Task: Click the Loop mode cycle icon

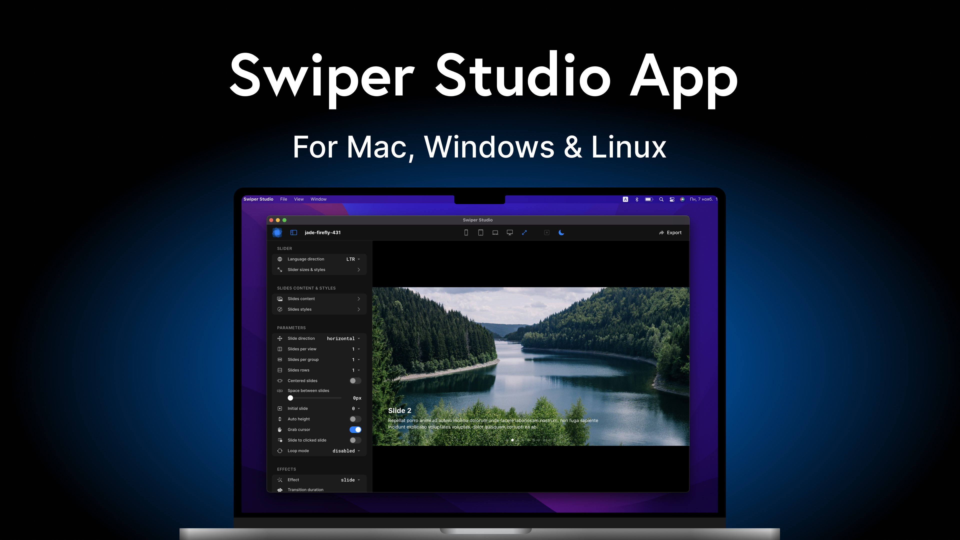Action: tap(280, 451)
